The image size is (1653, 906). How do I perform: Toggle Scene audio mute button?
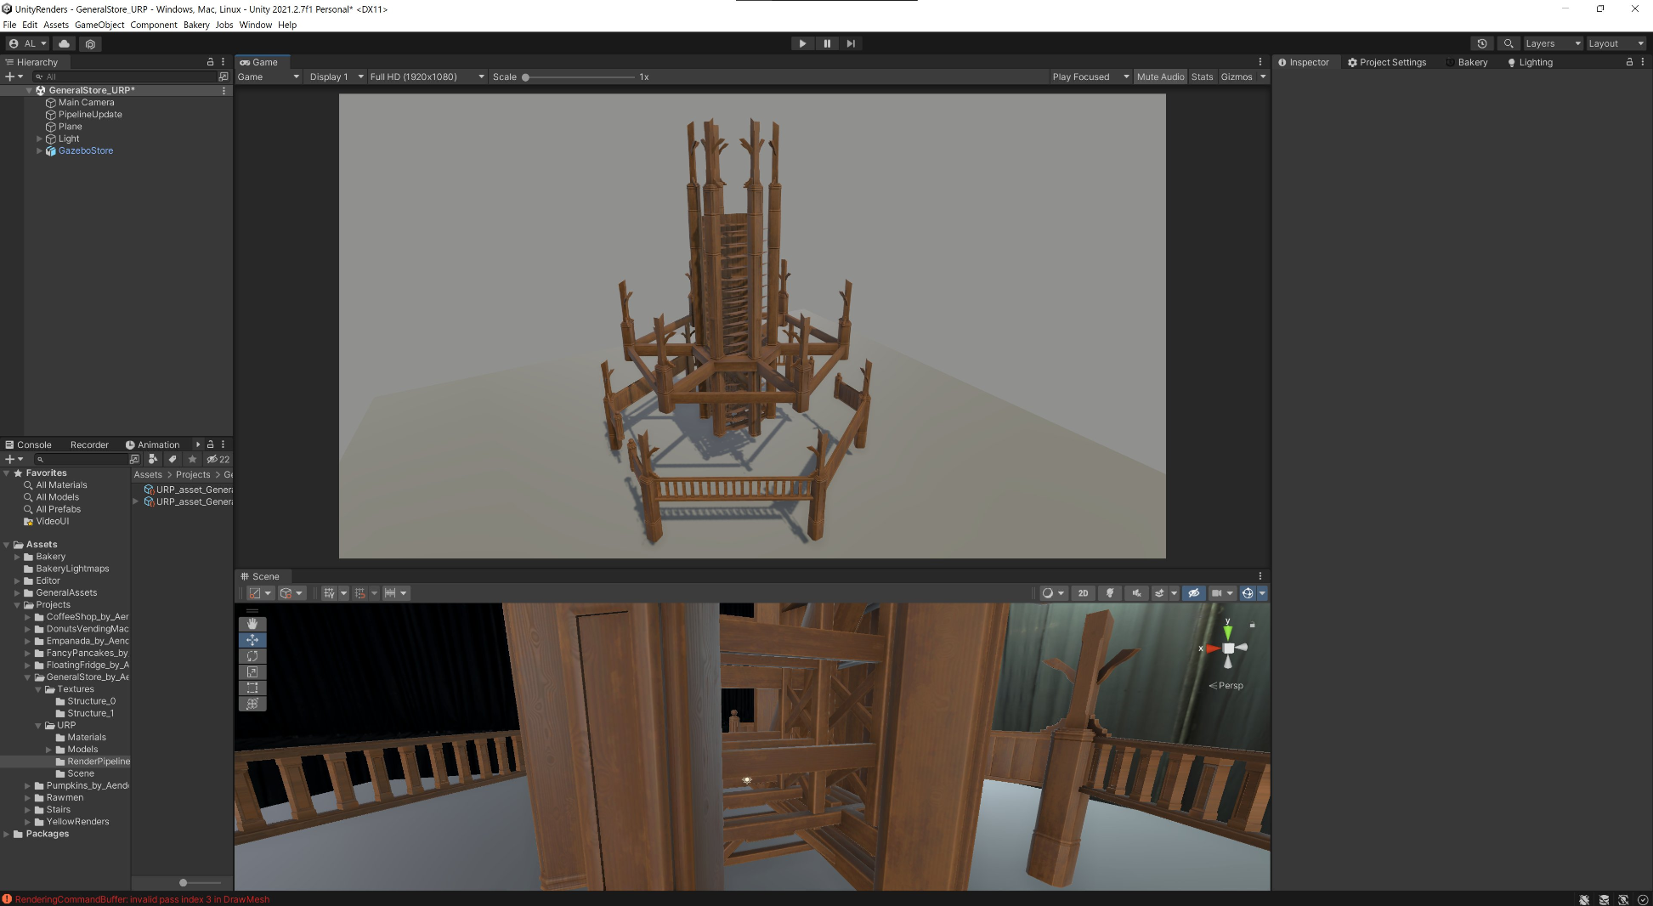pyautogui.click(x=1137, y=593)
